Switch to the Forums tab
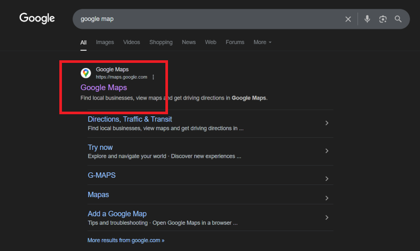 pyautogui.click(x=235, y=42)
